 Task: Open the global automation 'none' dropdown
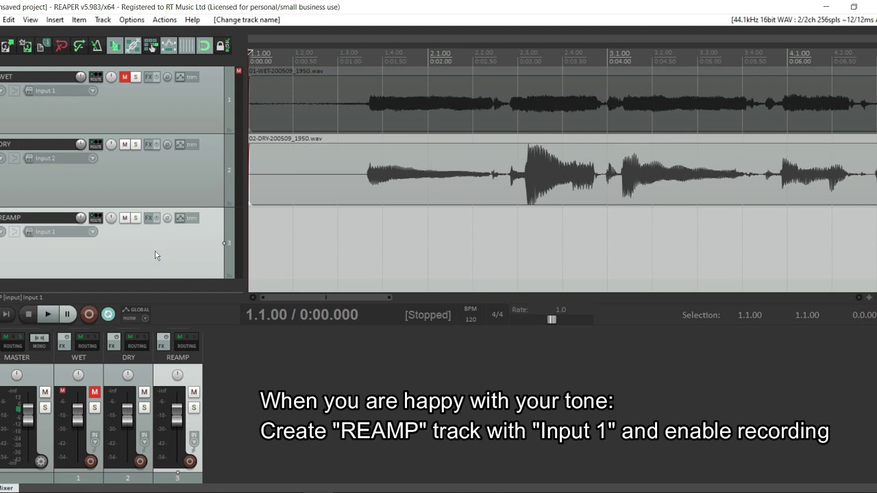click(x=136, y=318)
